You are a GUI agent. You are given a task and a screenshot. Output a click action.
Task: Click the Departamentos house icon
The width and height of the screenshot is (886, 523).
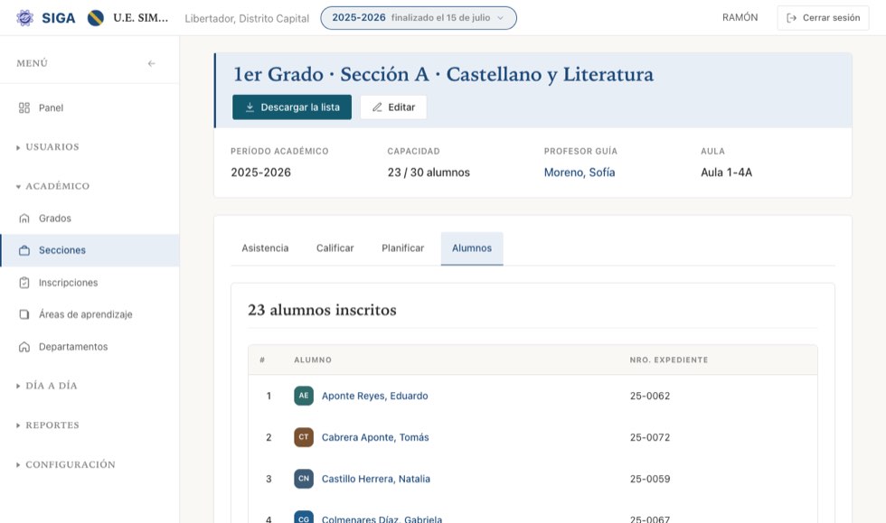click(x=24, y=347)
